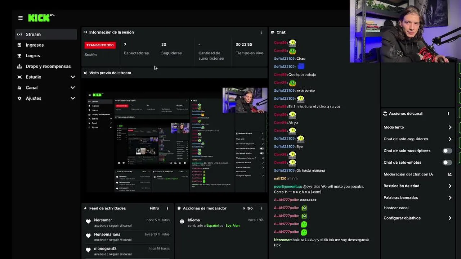Click the webcam overlay video
The image size is (461, 259).
(405, 31)
